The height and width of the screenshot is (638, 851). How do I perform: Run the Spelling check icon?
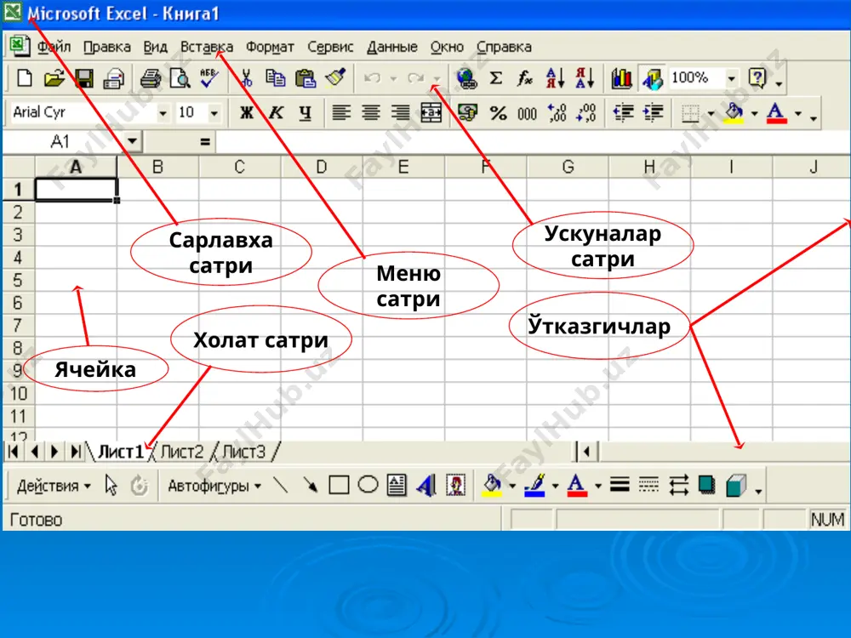[209, 78]
